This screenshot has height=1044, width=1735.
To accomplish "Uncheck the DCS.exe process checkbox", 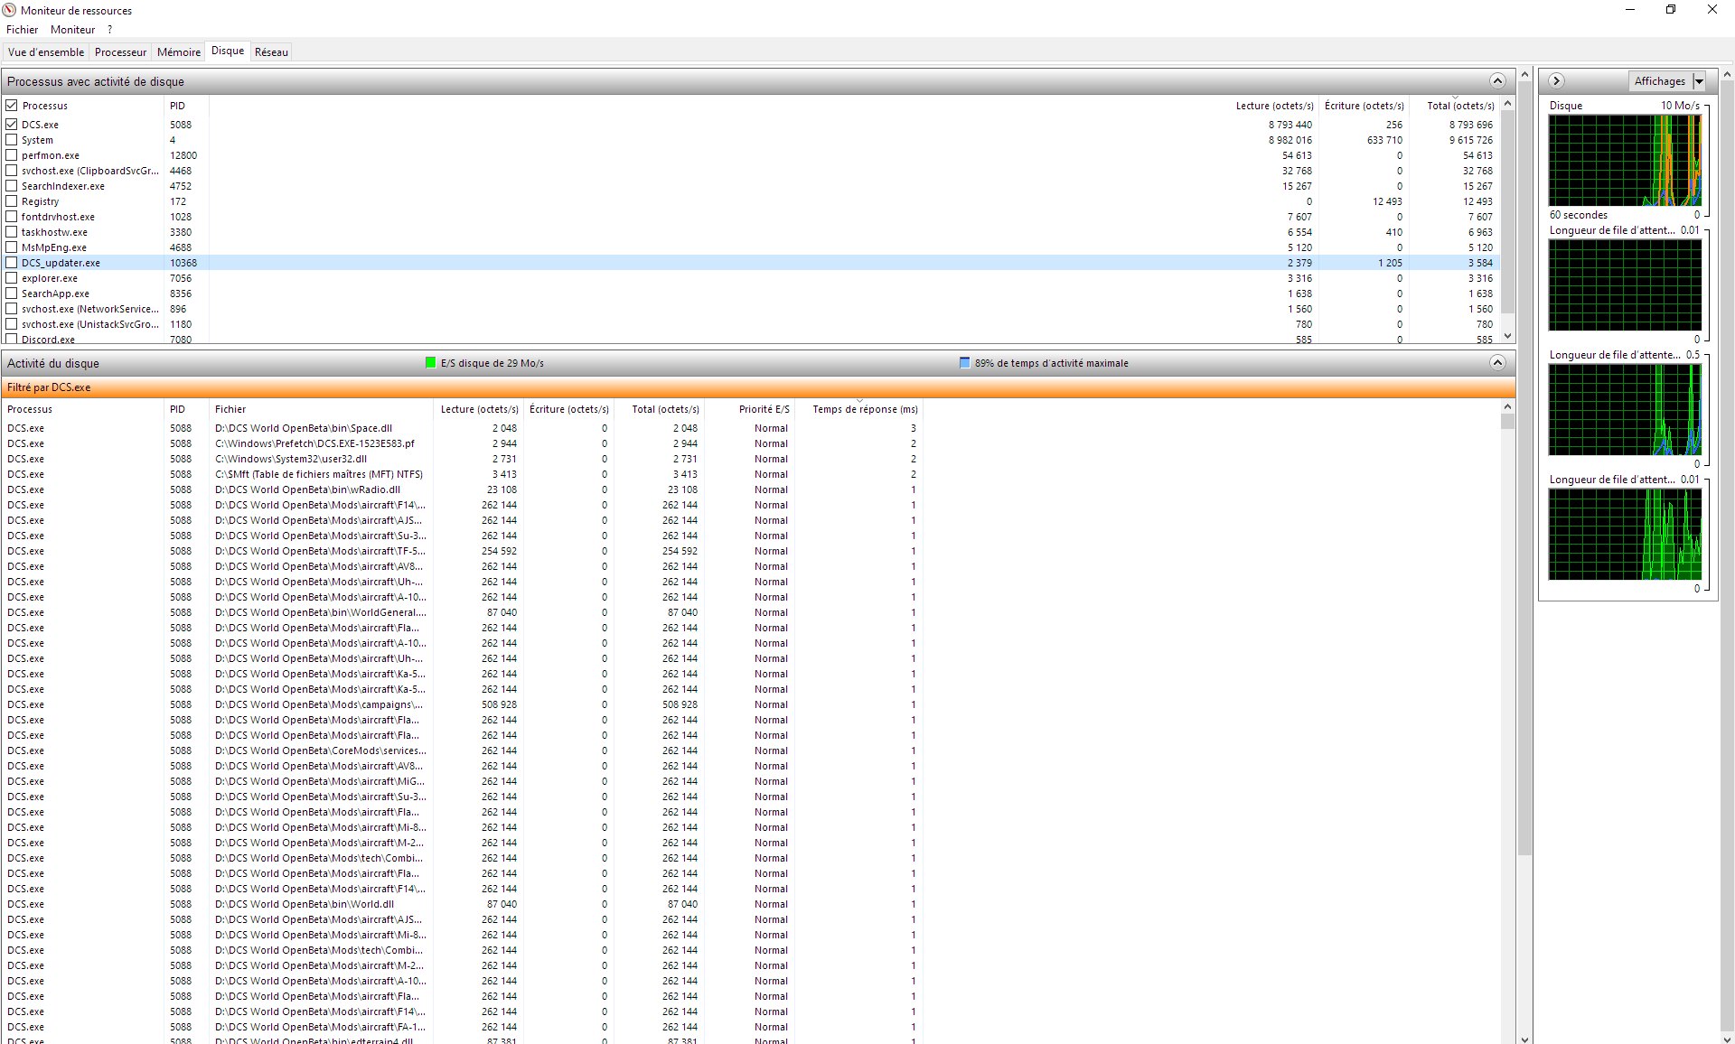I will tap(12, 125).
